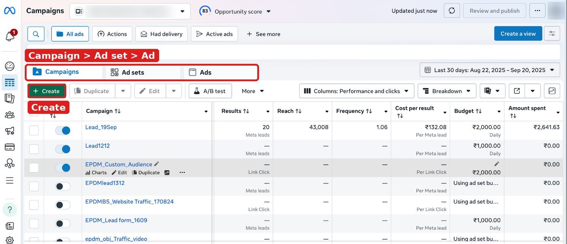Sort by Results column header
Image resolution: width=567 pixels, height=244 pixels.
pyautogui.click(x=234, y=111)
